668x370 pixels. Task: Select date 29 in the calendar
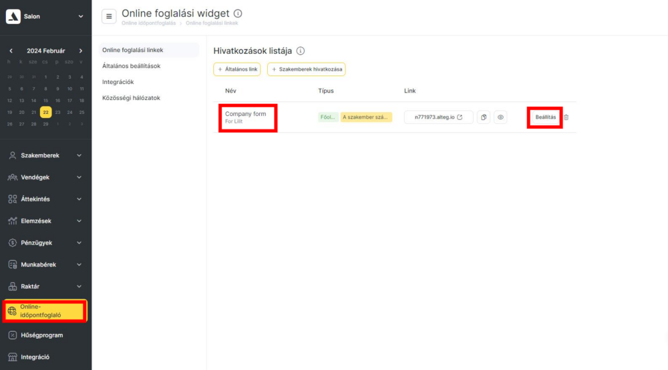45,124
